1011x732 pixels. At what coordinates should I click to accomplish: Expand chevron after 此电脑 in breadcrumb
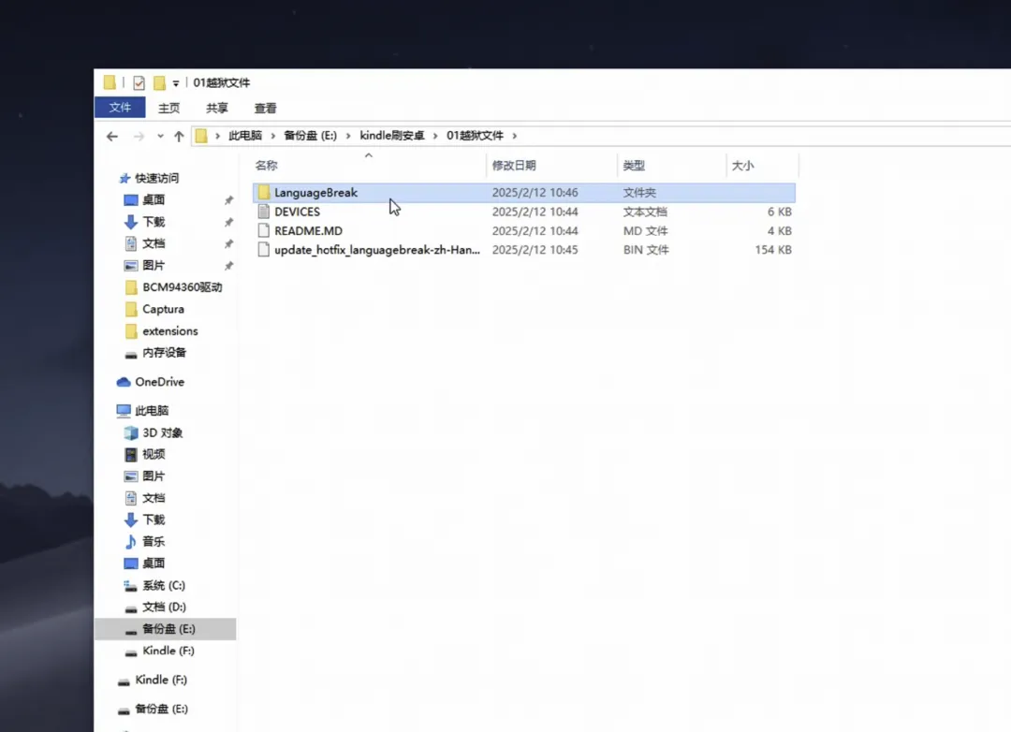click(x=272, y=136)
